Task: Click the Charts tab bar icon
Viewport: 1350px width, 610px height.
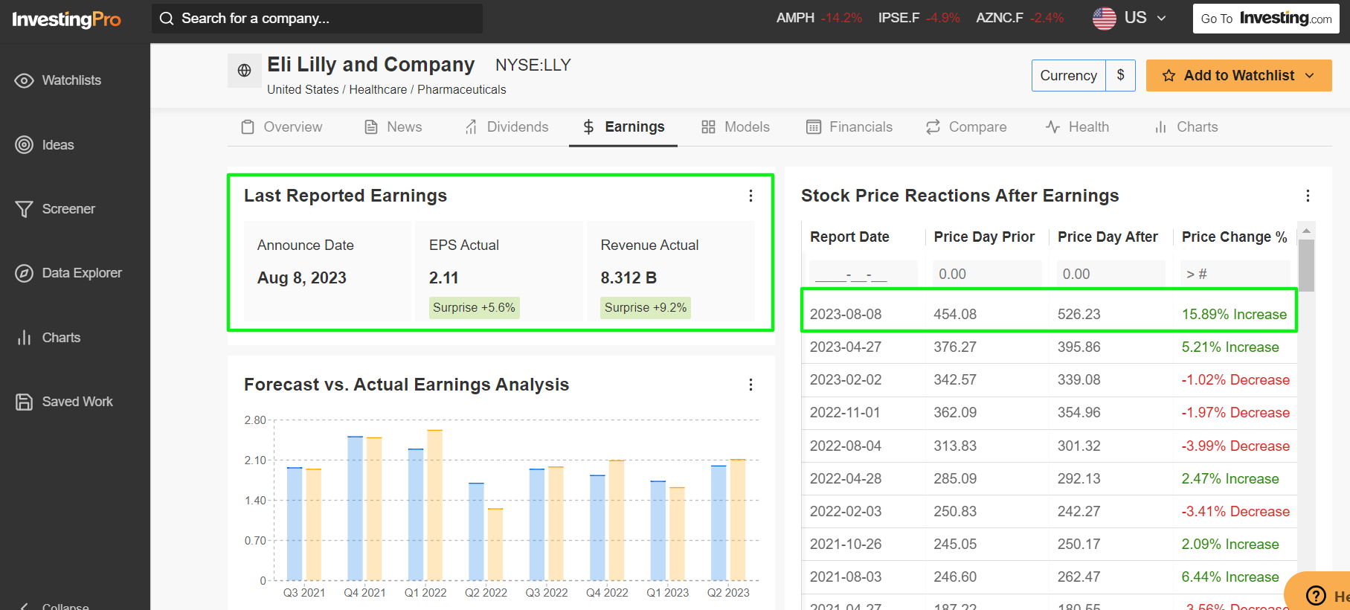Action: click(x=1160, y=127)
